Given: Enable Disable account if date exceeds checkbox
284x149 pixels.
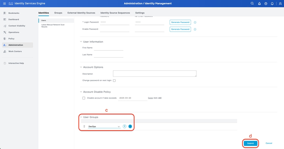Looking at the screenshot, I should click(x=84, y=98).
